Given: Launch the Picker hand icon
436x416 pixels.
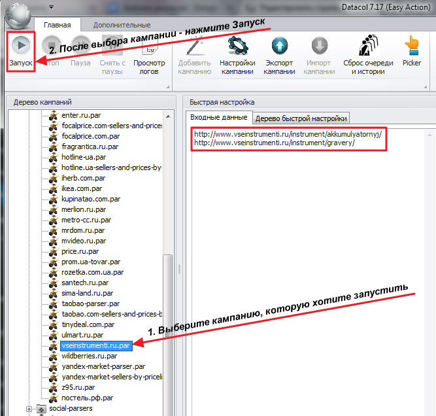Looking at the screenshot, I should [x=412, y=46].
